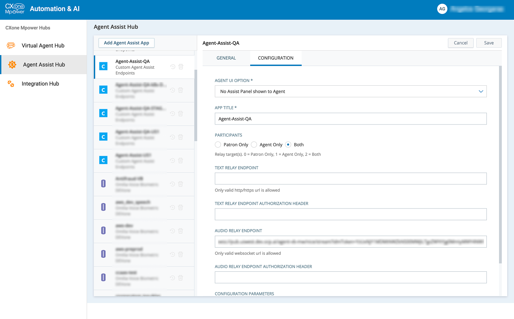The width and height of the screenshot is (514, 319).
Task: Open the AG user avatar
Action: coord(442,9)
